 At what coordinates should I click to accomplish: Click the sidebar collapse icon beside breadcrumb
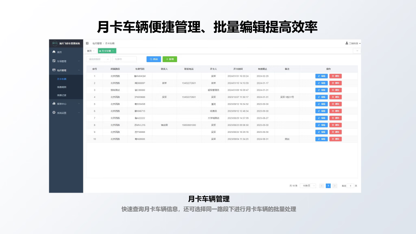point(87,43)
